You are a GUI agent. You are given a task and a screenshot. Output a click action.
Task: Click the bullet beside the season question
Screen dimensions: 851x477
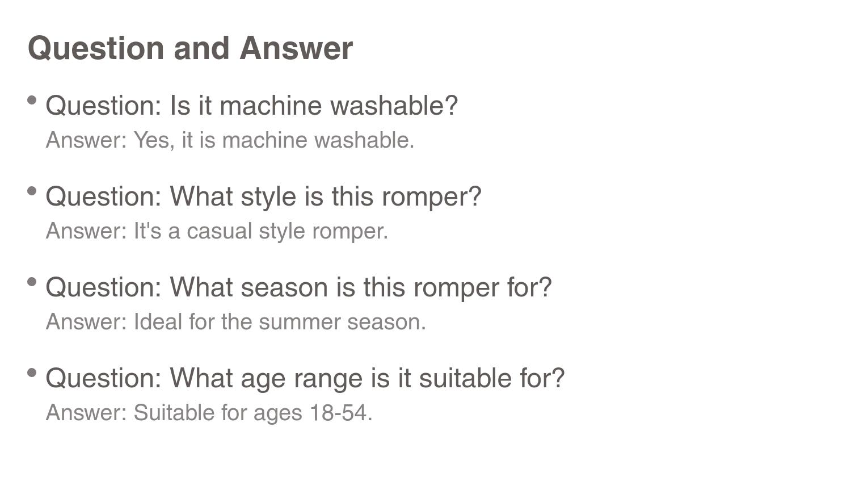point(32,282)
